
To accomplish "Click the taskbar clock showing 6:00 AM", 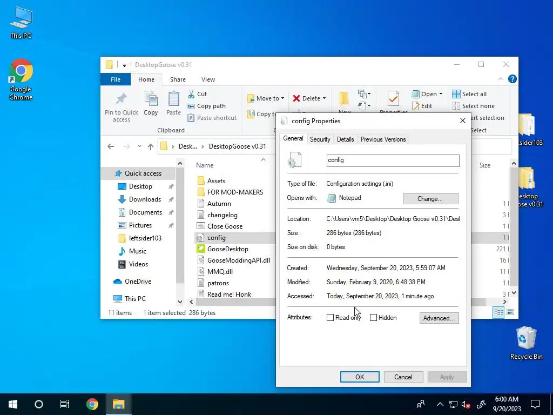I will click(x=507, y=404).
